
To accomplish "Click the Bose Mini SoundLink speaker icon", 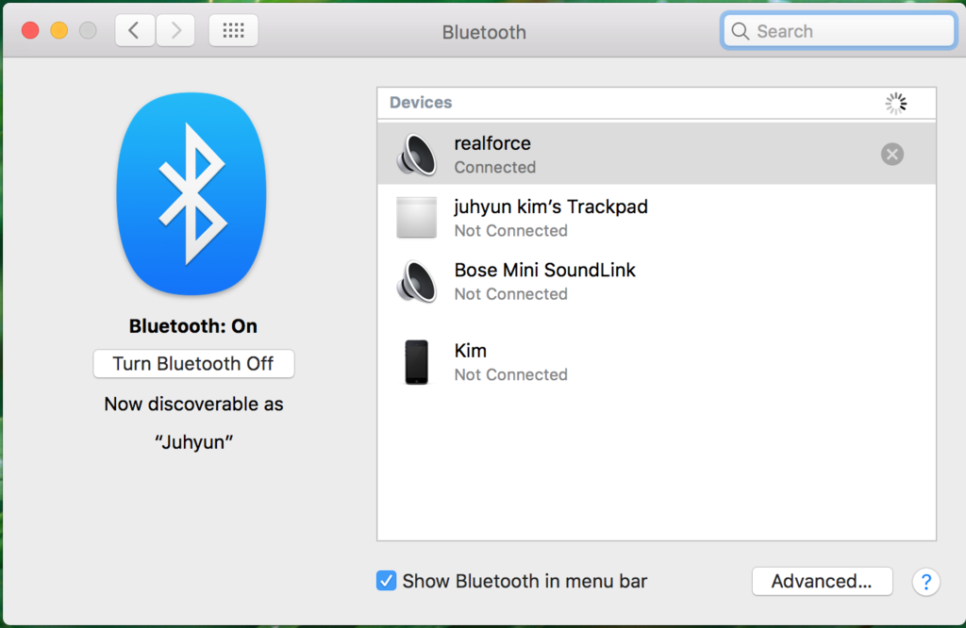I will pyautogui.click(x=416, y=281).
